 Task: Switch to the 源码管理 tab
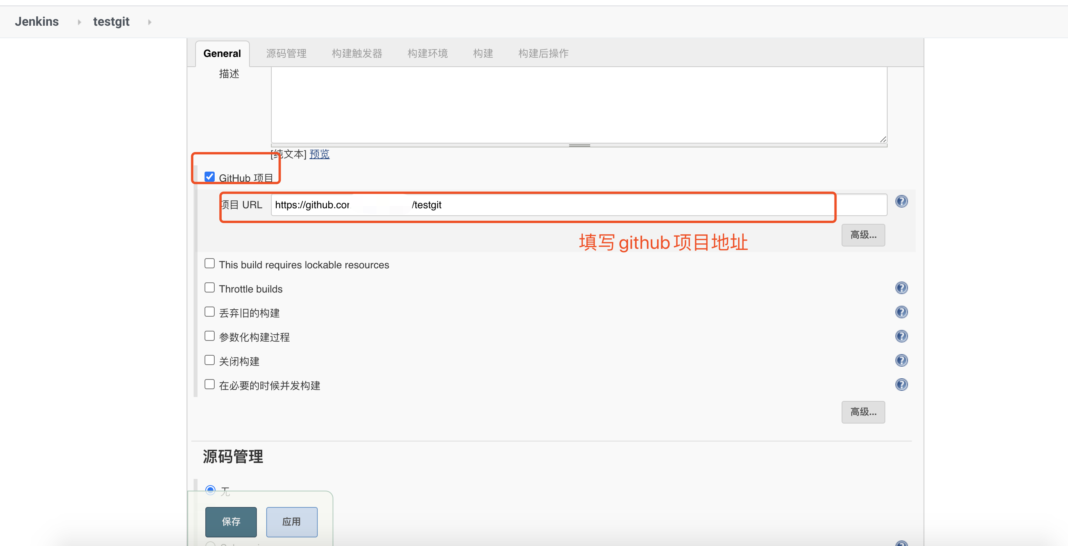pos(286,53)
